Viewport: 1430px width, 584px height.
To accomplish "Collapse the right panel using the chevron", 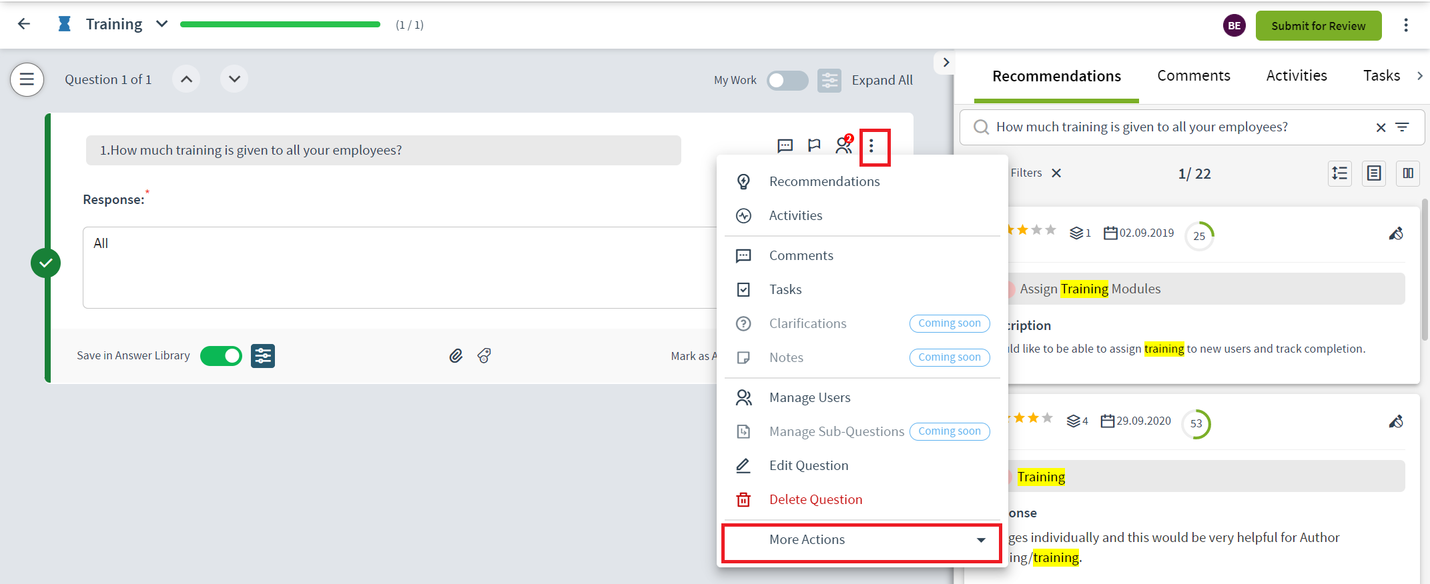I will point(945,62).
